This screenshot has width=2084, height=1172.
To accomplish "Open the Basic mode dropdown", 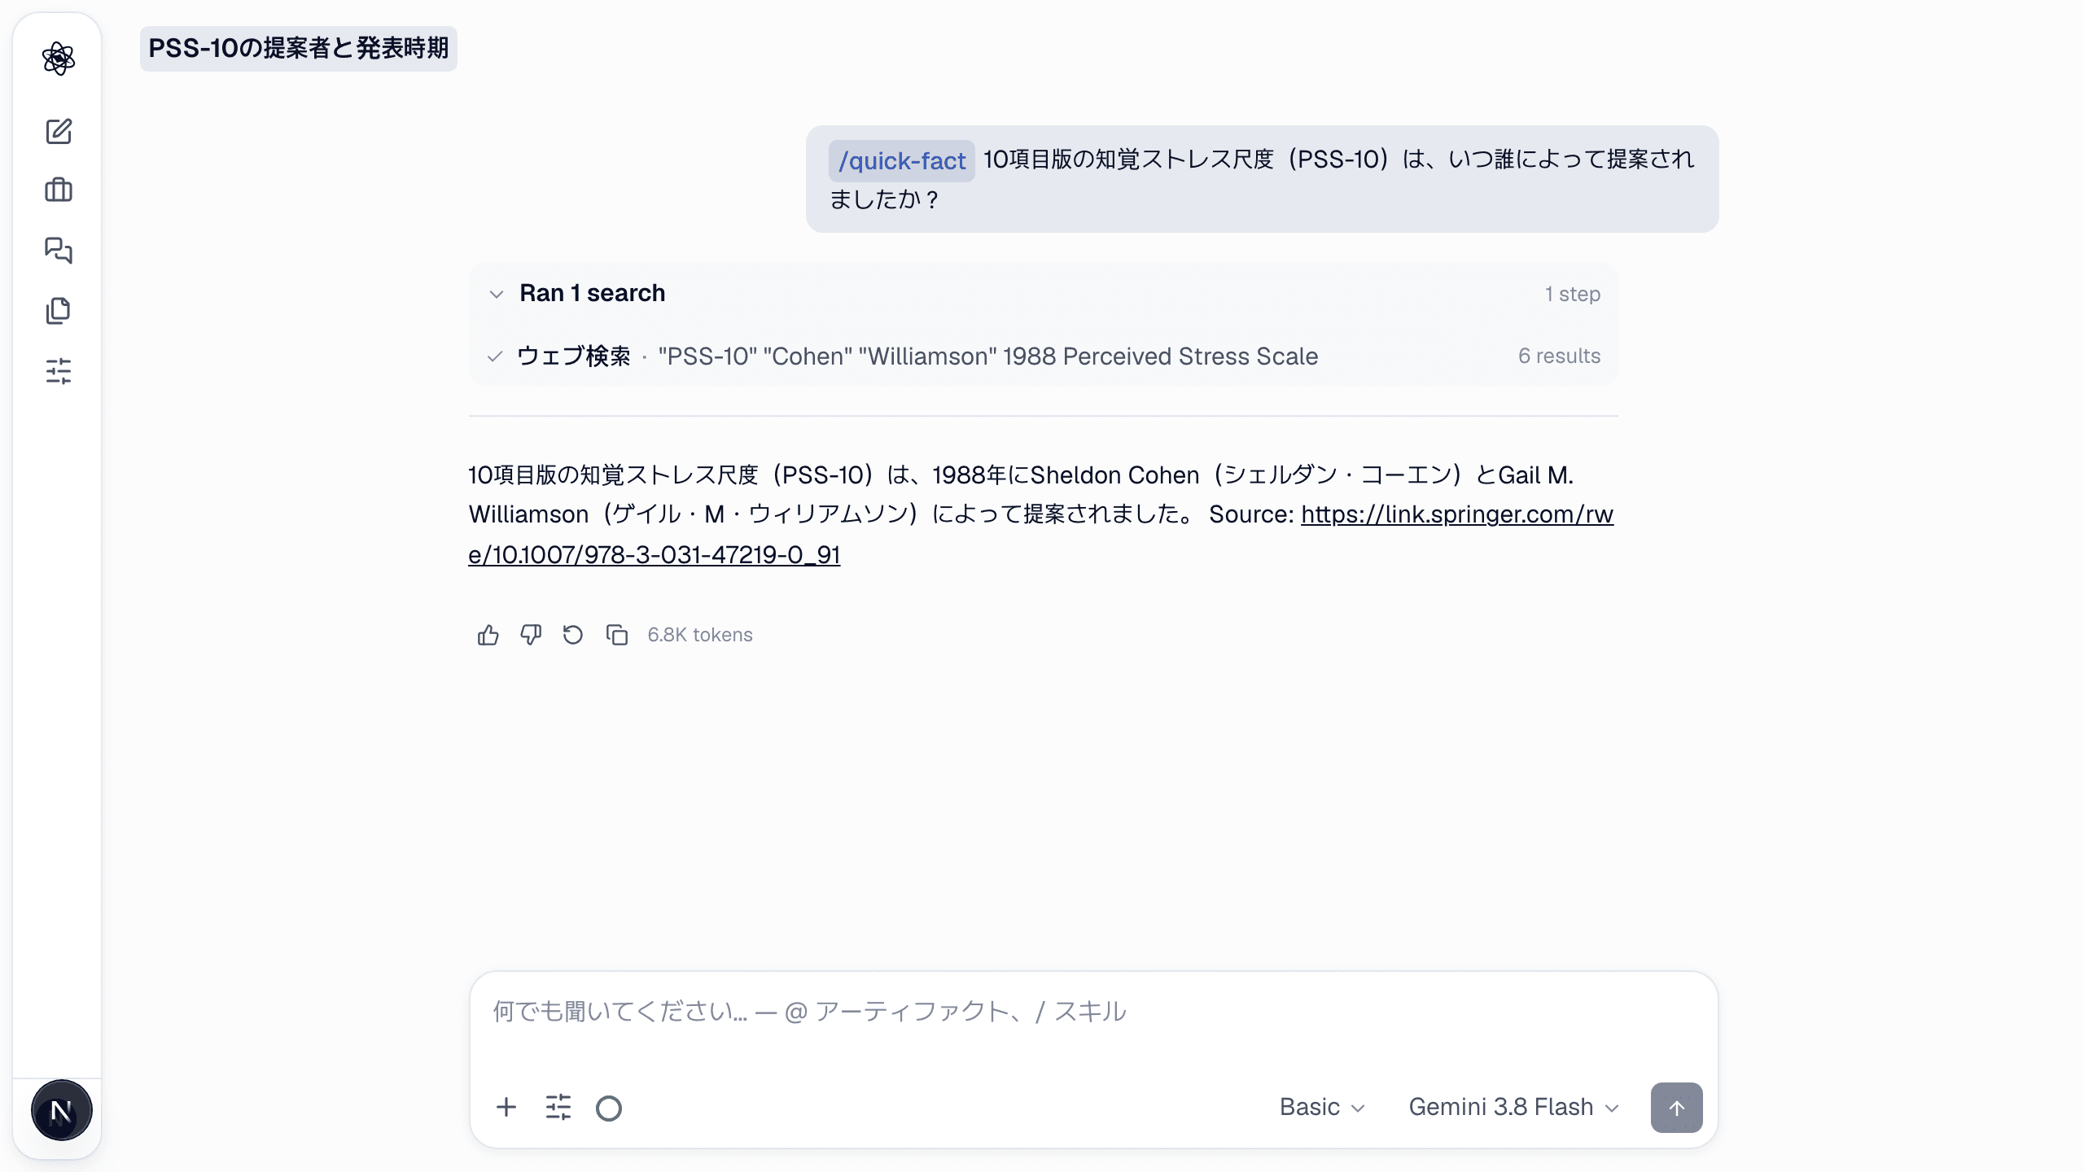I will point(1322,1107).
